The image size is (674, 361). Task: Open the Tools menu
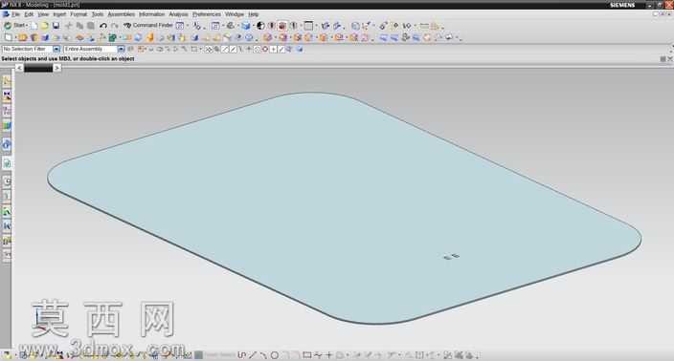(98, 14)
